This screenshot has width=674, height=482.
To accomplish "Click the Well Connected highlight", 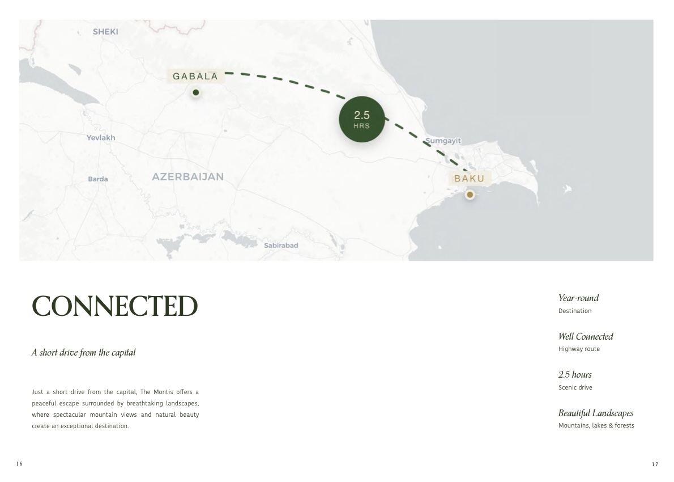I will pos(586,342).
